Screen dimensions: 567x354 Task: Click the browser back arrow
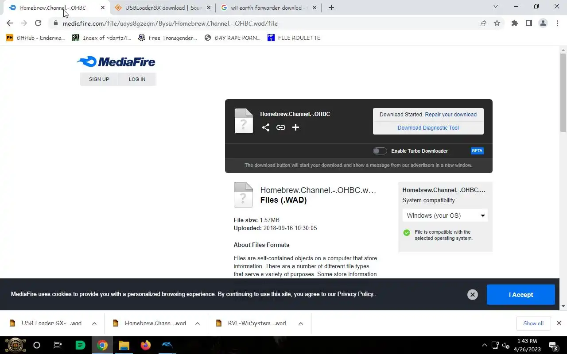point(10,23)
